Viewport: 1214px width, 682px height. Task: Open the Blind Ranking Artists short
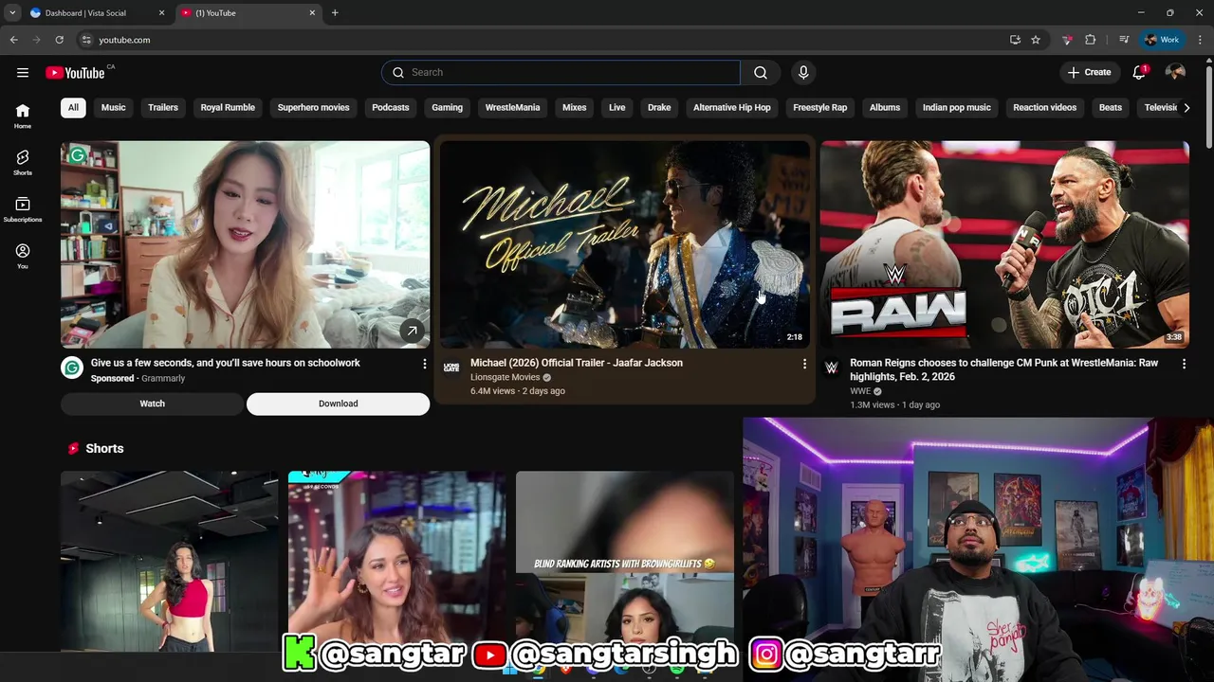click(624, 561)
